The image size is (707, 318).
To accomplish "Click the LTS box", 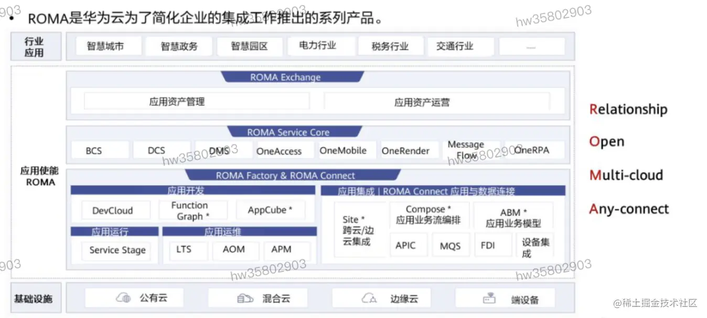I will tap(188, 251).
